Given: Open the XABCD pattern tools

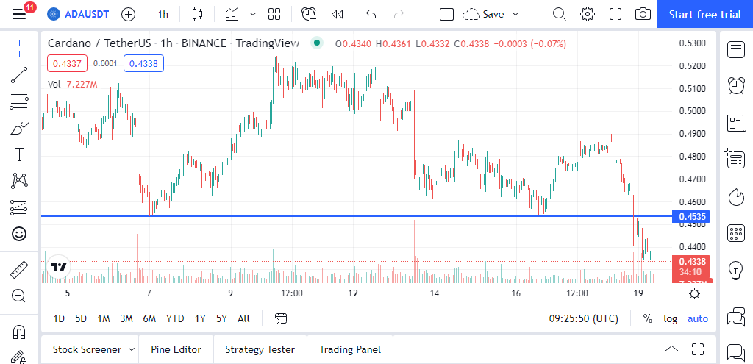Looking at the screenshot, I should (19, 181).
